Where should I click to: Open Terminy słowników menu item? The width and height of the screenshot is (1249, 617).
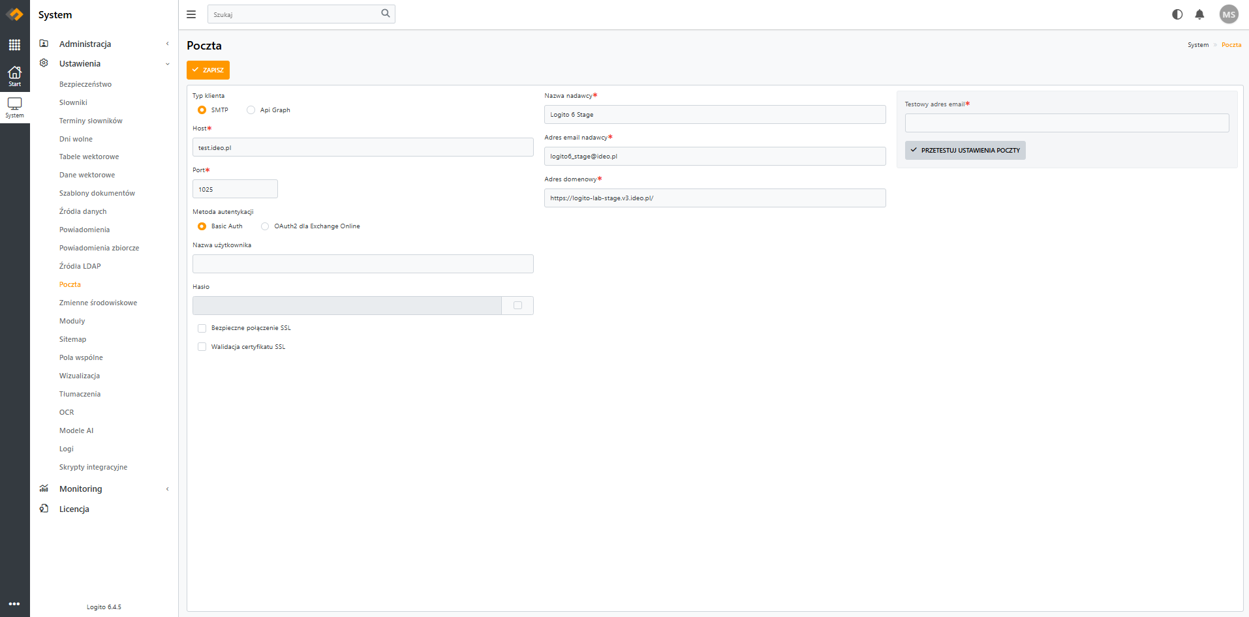click(91, 121)
